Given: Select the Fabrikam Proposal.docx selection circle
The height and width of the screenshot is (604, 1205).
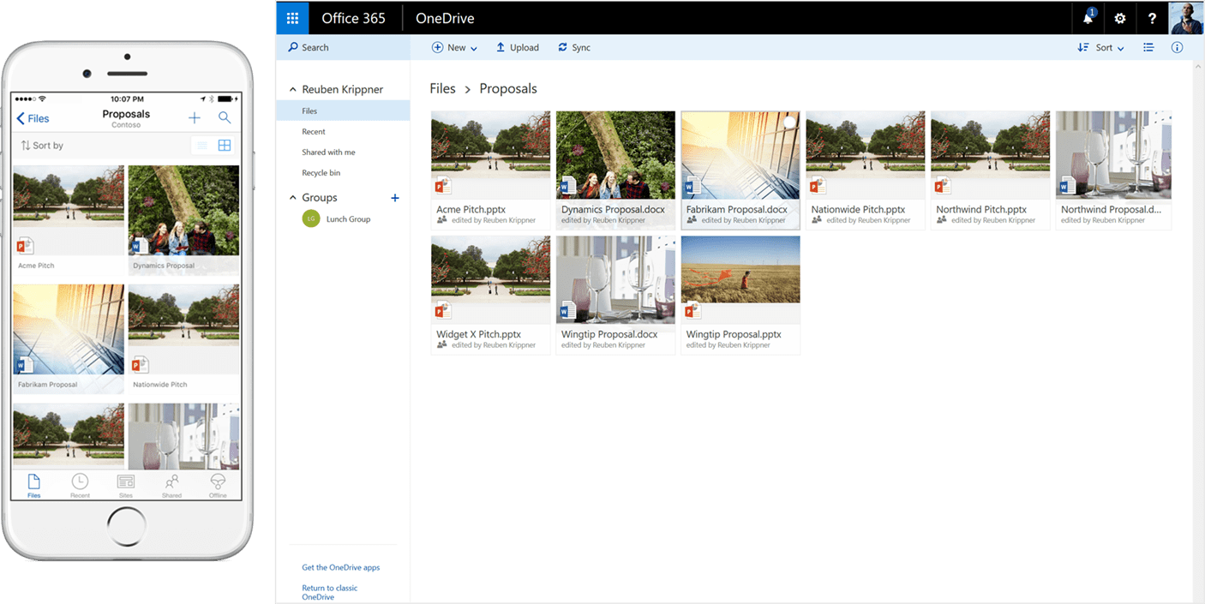Looking at the screenshot, I should [789, 123].
